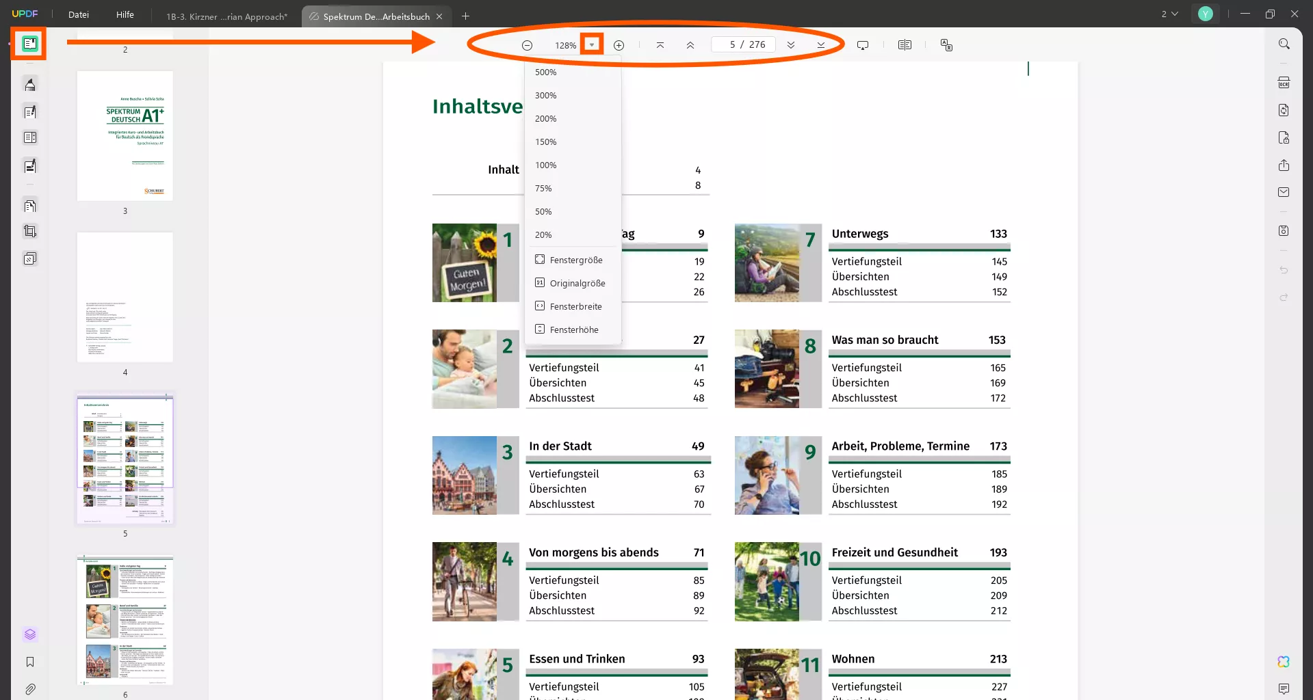Open the search magnifier in the right sidebar
The height and width of the screenshot is (700, 1313).
[1284, 44]
